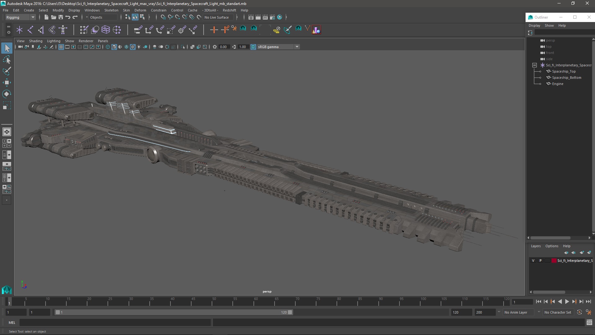Open the Render View clapperboard icon
595x335 pixels.
(x=251, y=17)
